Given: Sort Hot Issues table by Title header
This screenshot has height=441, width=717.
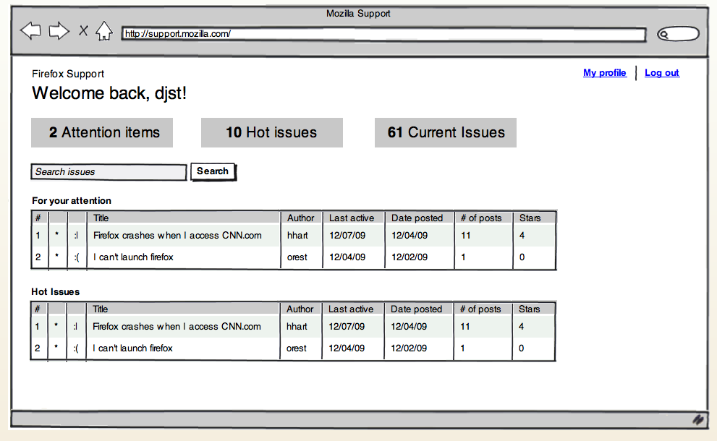Looking at the screenshot, I should click(100, 309).
